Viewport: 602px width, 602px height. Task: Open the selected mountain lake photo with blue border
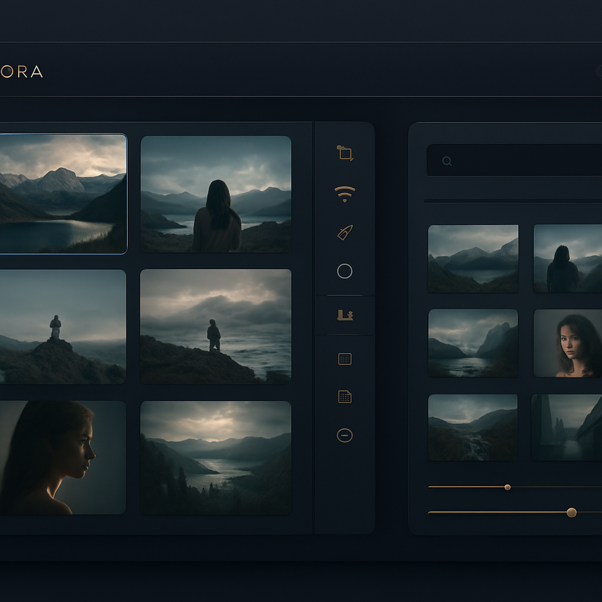tap(63, 194)
